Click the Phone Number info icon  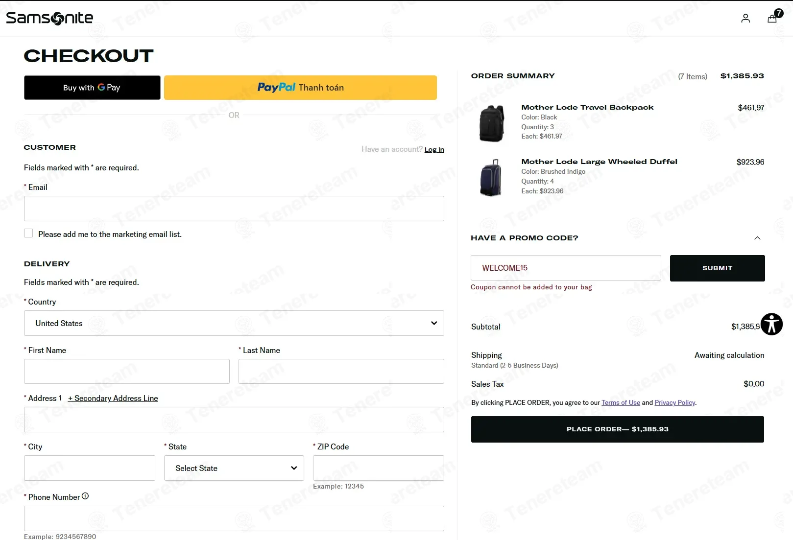point(85,496)
